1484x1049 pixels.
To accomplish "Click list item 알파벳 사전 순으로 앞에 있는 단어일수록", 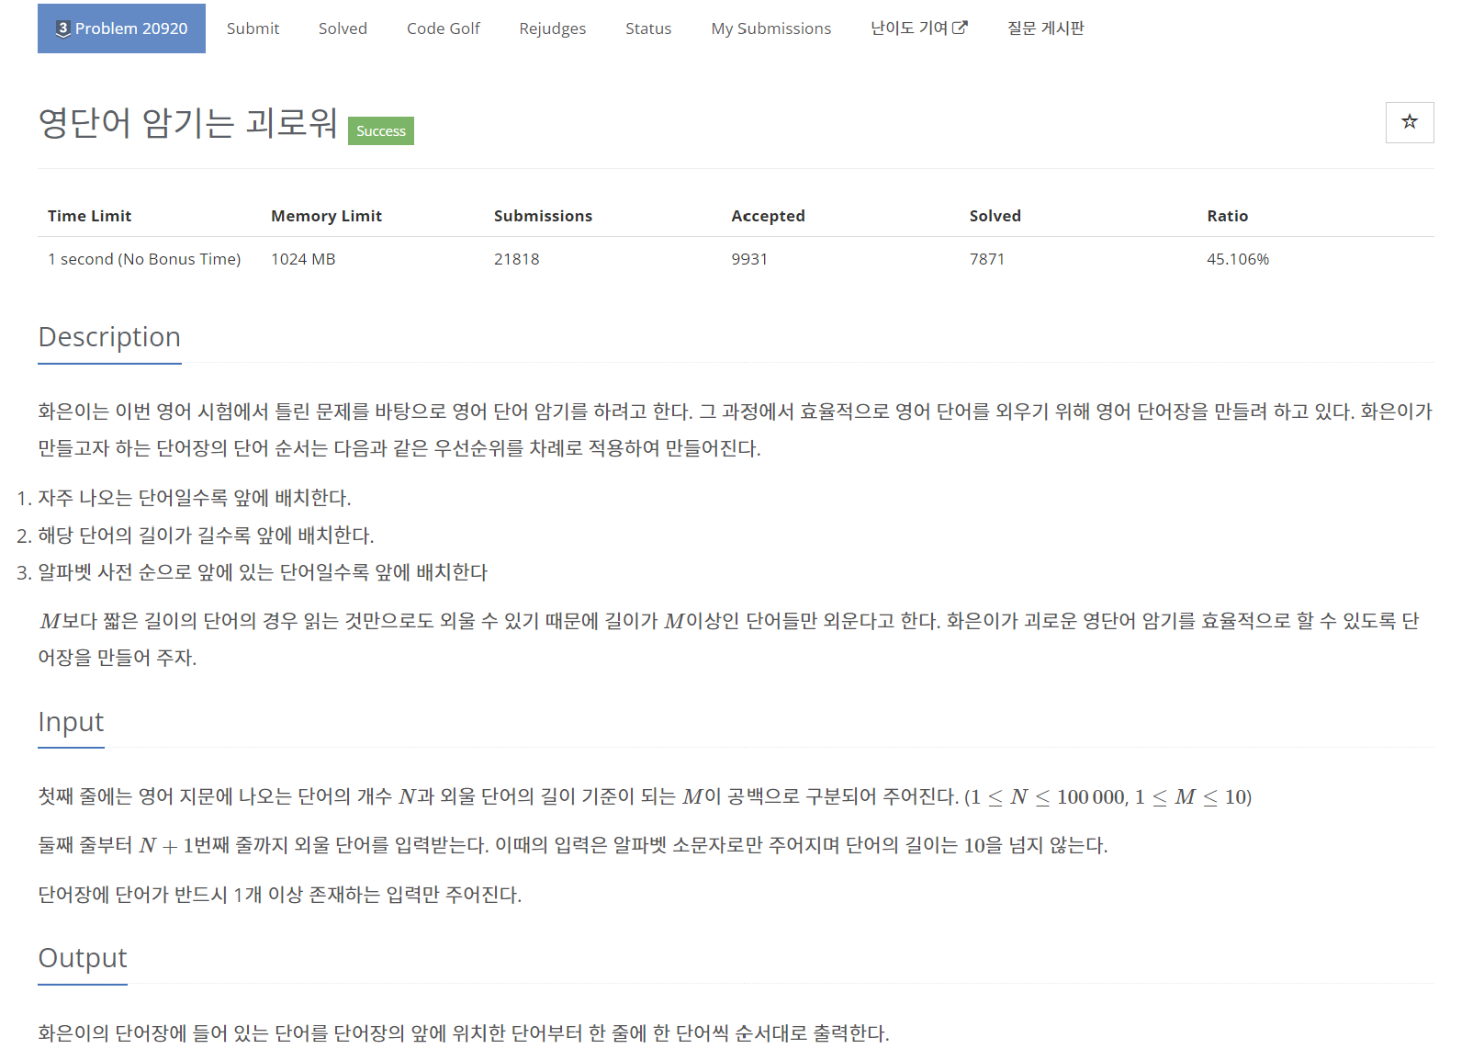I will [x=263, y=572].
